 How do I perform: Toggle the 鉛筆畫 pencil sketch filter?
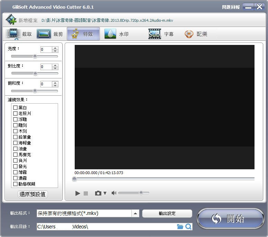[15, 137]
